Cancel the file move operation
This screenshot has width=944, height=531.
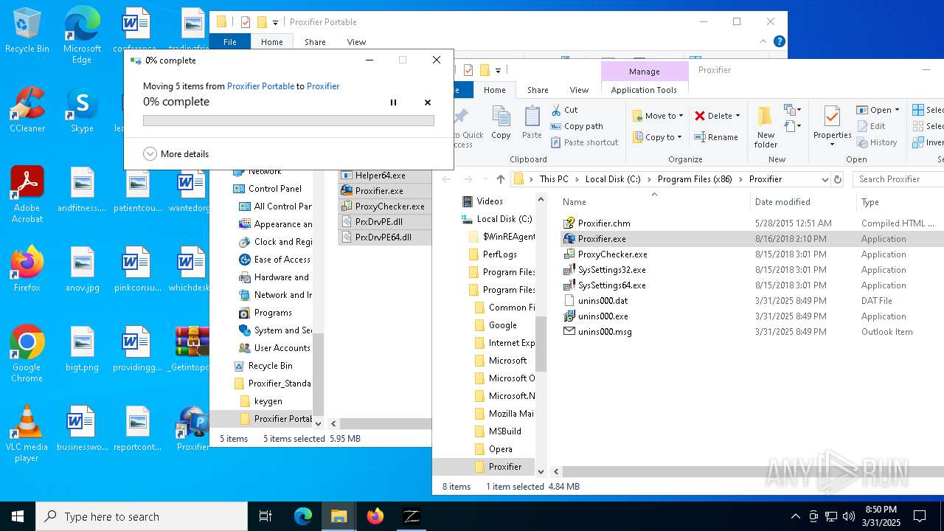click(428, 103)
